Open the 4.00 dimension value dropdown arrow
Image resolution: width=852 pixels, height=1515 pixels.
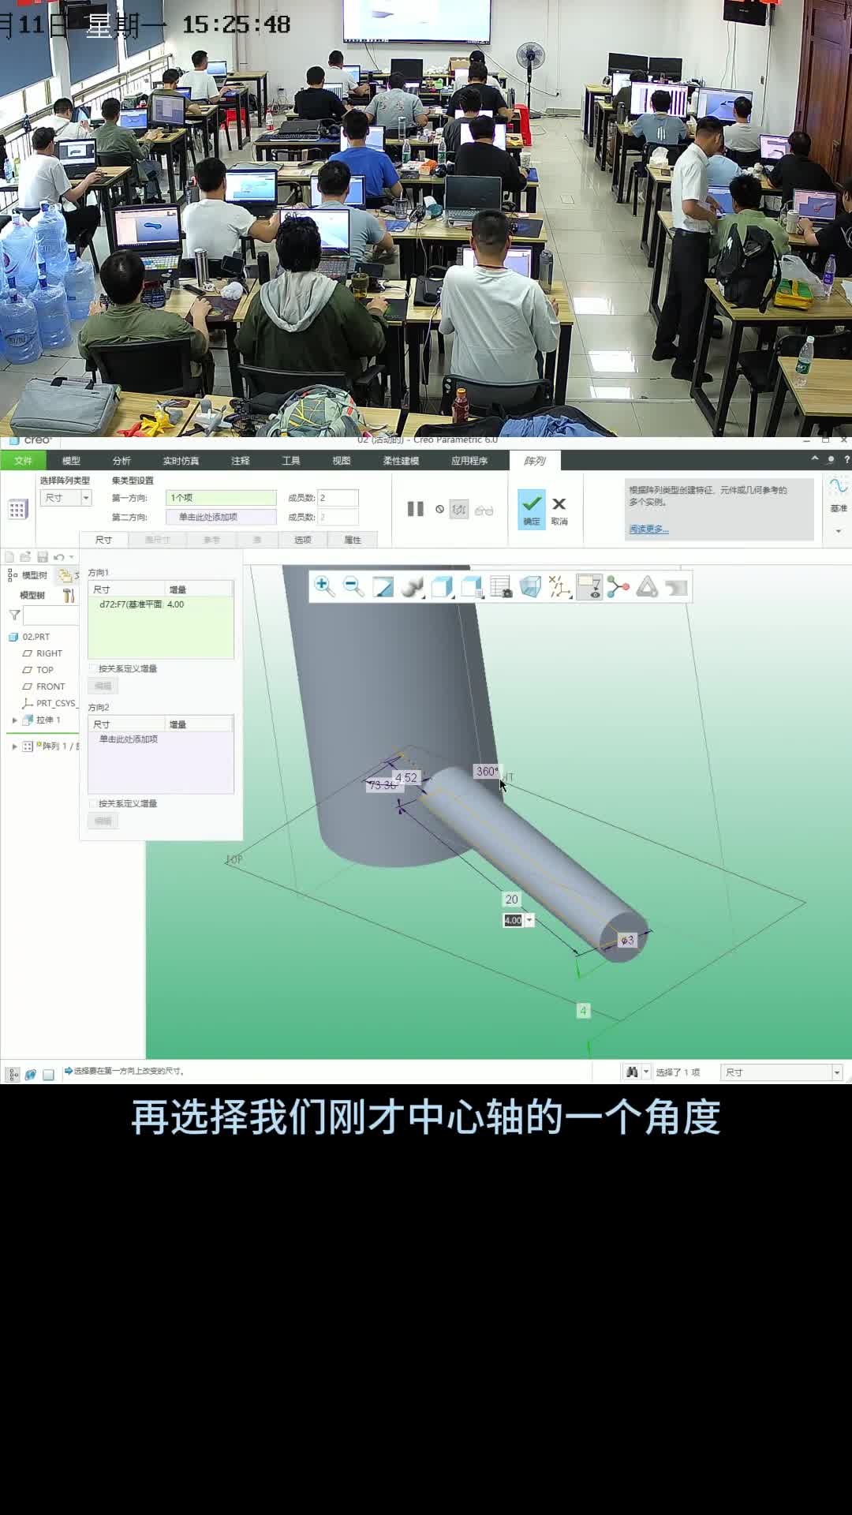pyautogui.click(x=529, y=920)
